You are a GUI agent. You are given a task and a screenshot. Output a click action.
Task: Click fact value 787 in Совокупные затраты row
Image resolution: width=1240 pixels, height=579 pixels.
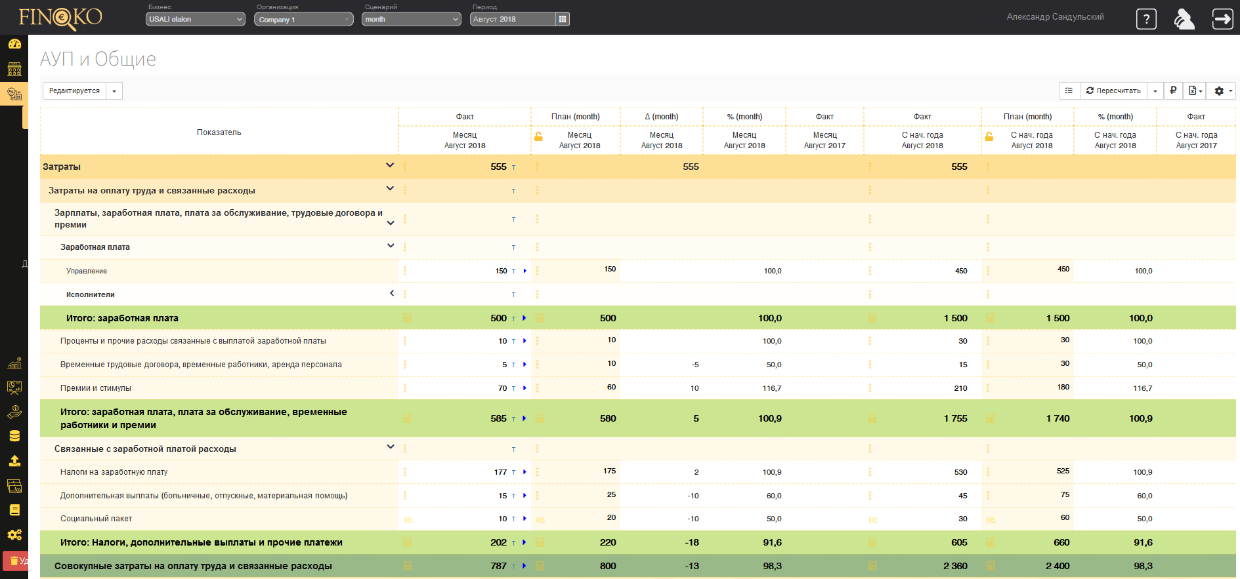pyautogui.click(x=498, y=566)
